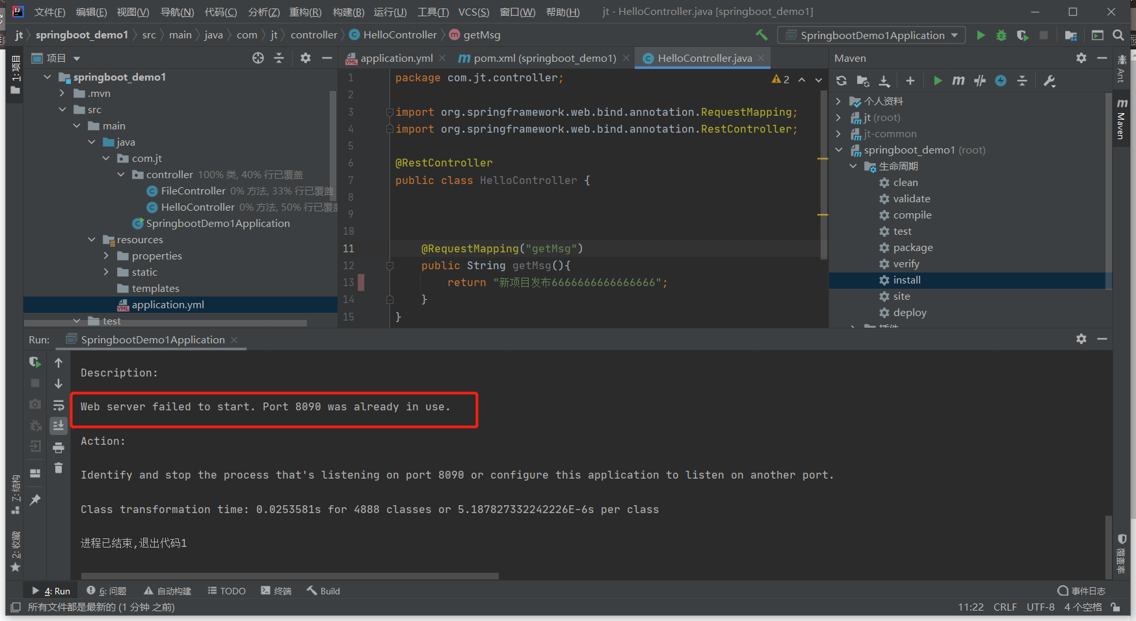Switch to the application.yml editor tab
Screen dimensions: 1136x621
396,58
